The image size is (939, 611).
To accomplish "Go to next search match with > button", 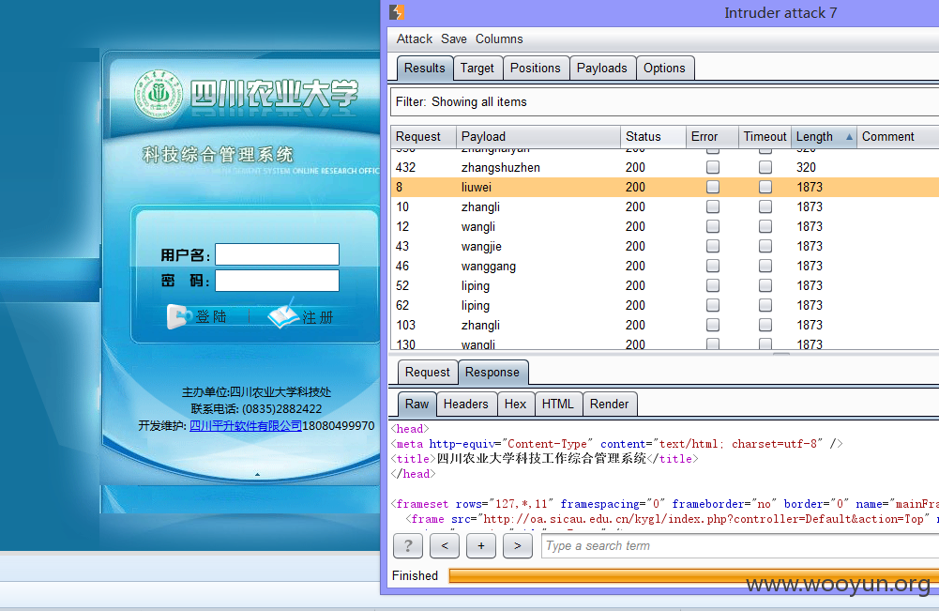I will tap(518, 545).
